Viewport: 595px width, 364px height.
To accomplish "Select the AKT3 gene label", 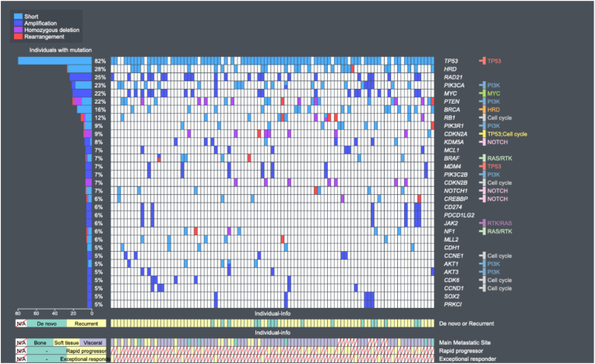I will coord(451,272).
